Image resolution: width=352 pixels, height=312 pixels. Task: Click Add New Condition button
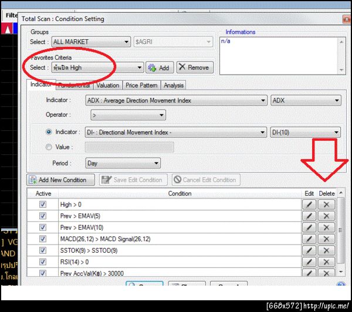point(60,180)
